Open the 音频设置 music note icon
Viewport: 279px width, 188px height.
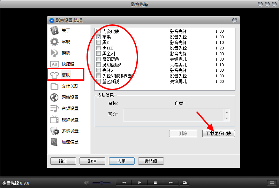[x=54, y=109]
